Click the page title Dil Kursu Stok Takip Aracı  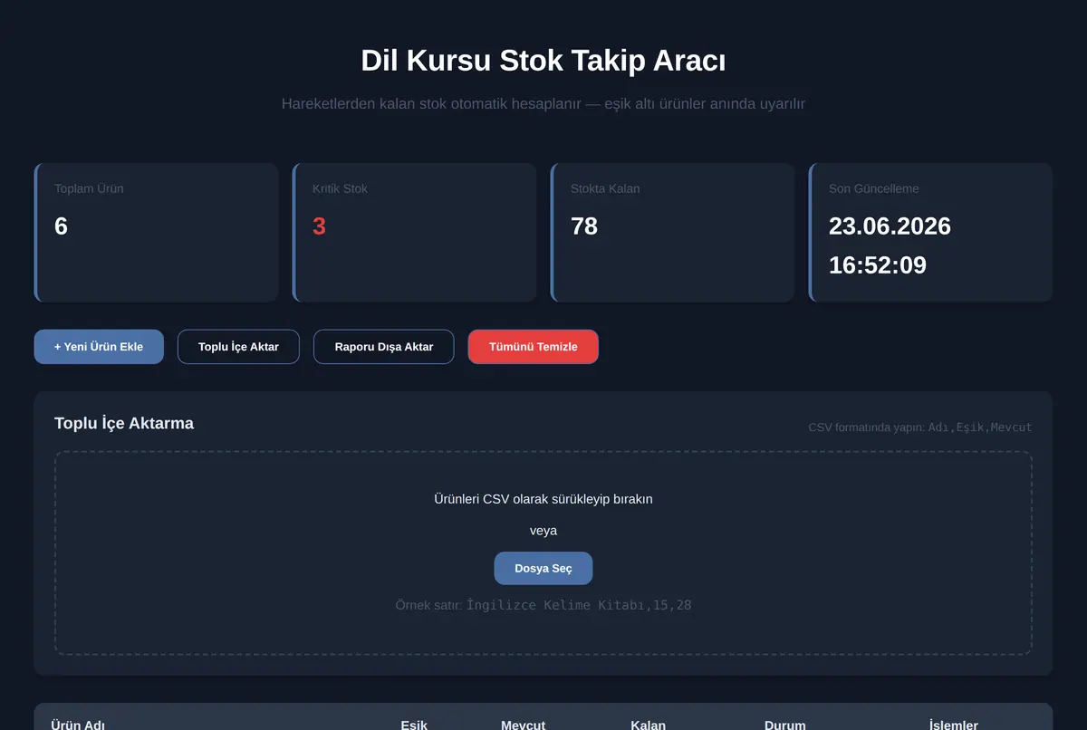(543, 61)
